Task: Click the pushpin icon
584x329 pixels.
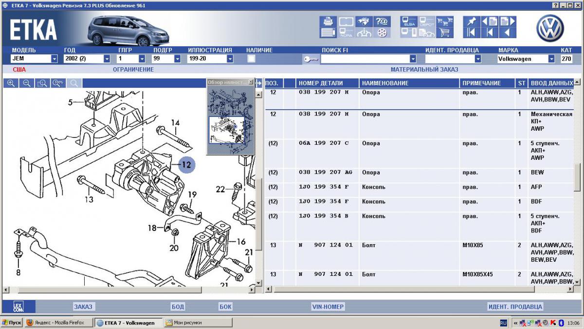Action: click(472, 21)
